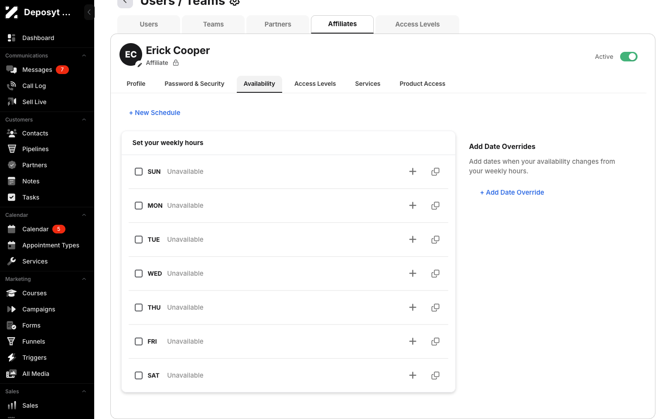Click the back arrow button near the page title
This screenshot has height=419, width=672.
point(125,3)
